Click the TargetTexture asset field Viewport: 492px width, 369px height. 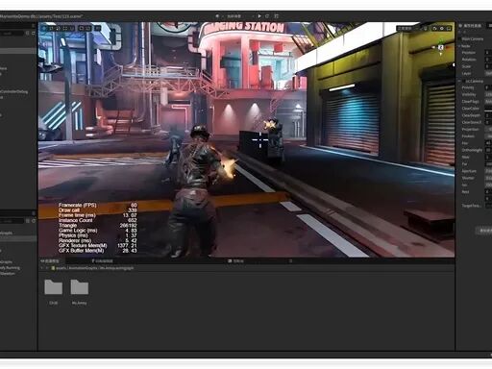488,206
